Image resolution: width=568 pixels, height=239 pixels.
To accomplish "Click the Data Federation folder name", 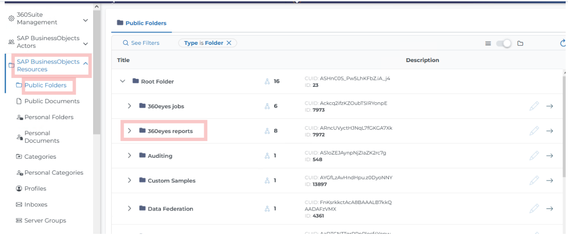I will click(x=170, y=209).
